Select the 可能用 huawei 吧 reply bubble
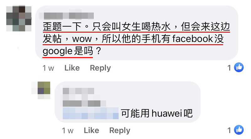 (x=128, y=102)
